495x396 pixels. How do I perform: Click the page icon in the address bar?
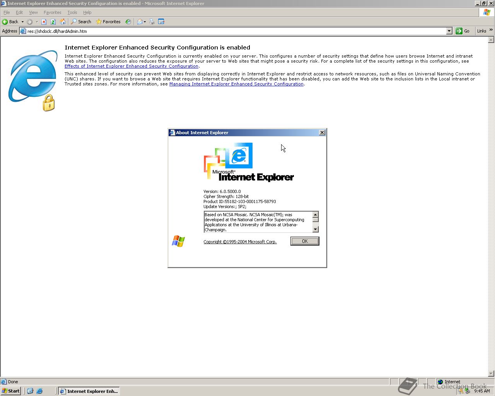coord(23,31)
